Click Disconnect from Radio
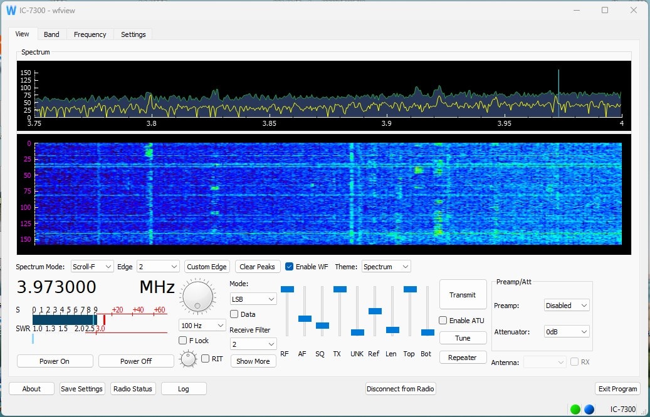Screen dimensions: 650x417 click(401, 389)
